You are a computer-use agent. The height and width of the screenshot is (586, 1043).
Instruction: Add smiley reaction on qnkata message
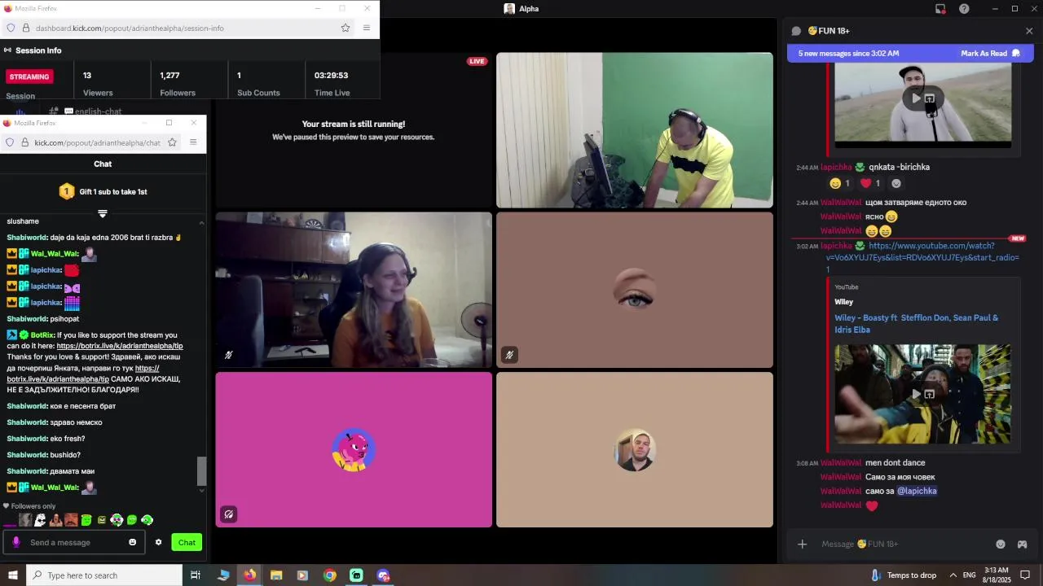(839, 183)
